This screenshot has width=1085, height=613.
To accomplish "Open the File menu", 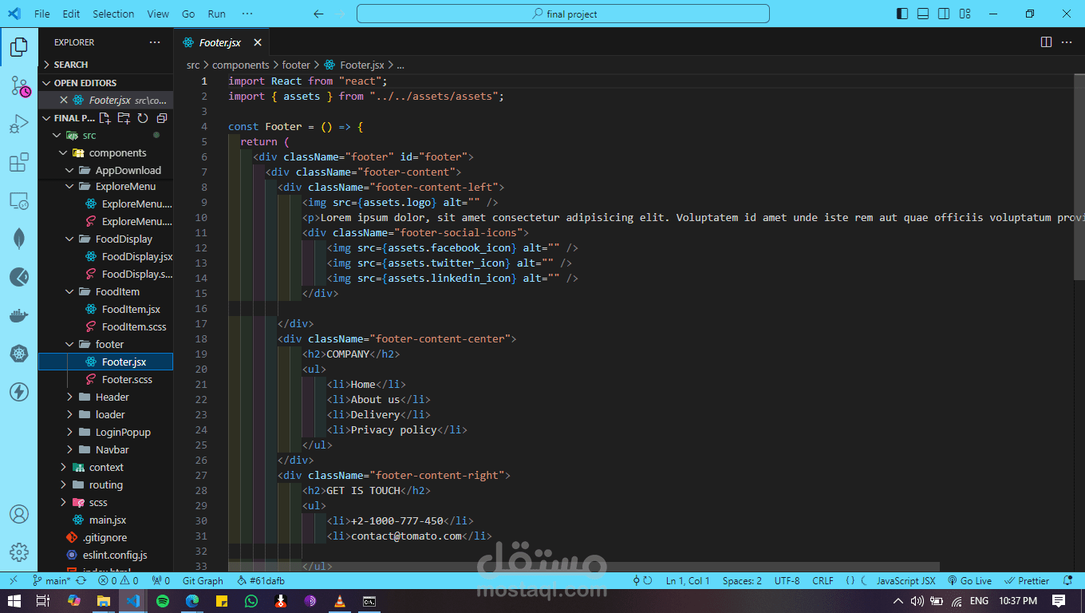I will (42, 14).
